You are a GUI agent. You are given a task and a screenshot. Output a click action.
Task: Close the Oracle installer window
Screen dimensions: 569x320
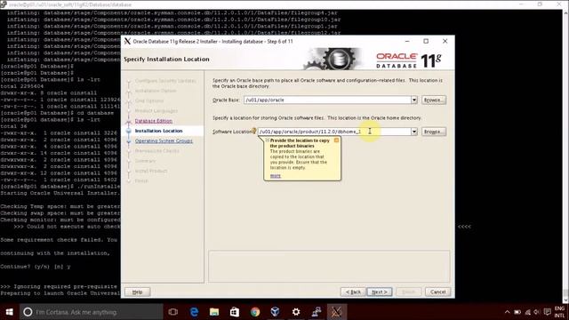[445, 42]
